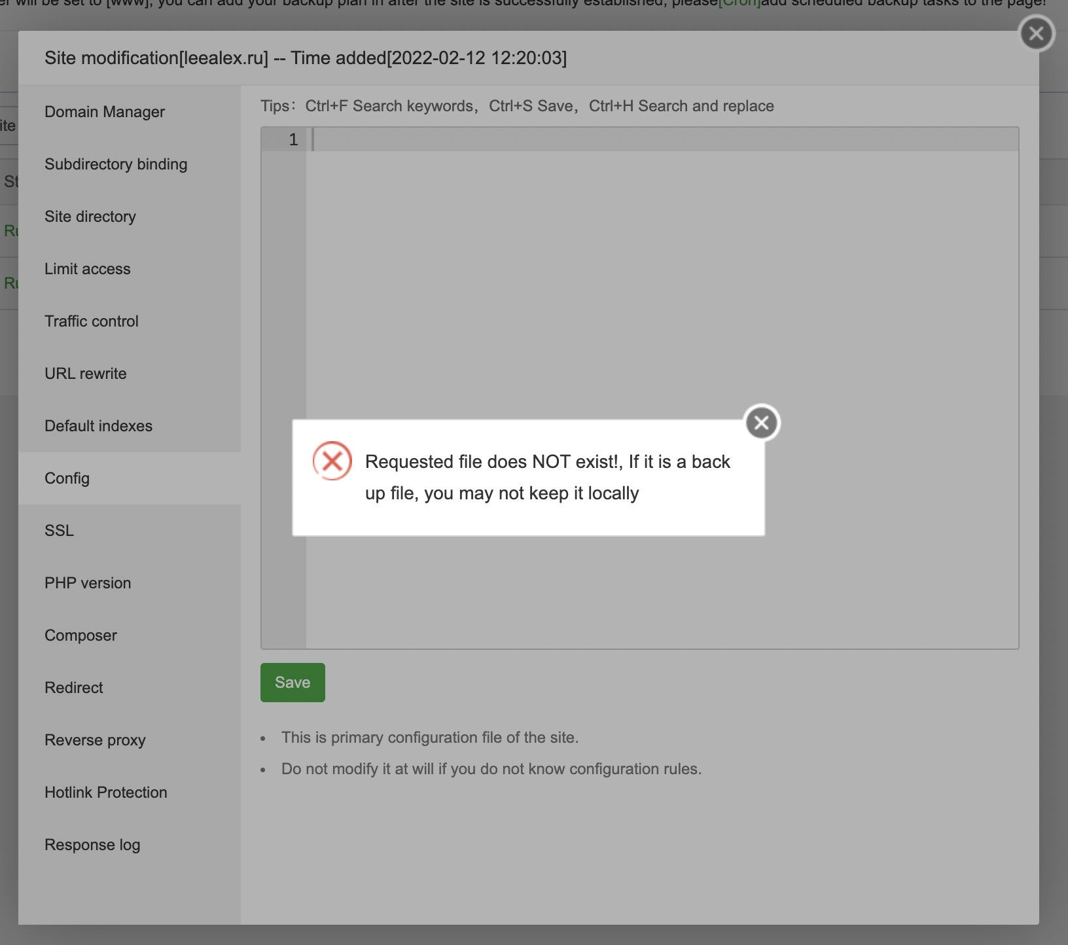Select the Config tab
Viewport: 1068px width, 945px height.
[67, 478]
